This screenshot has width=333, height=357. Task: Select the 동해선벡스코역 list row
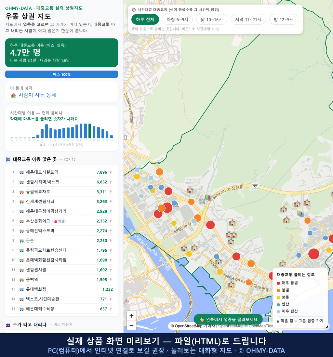(61, 231)
